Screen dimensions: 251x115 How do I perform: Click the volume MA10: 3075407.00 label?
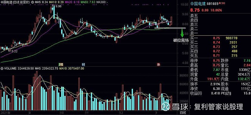click(x=72, y=68)
